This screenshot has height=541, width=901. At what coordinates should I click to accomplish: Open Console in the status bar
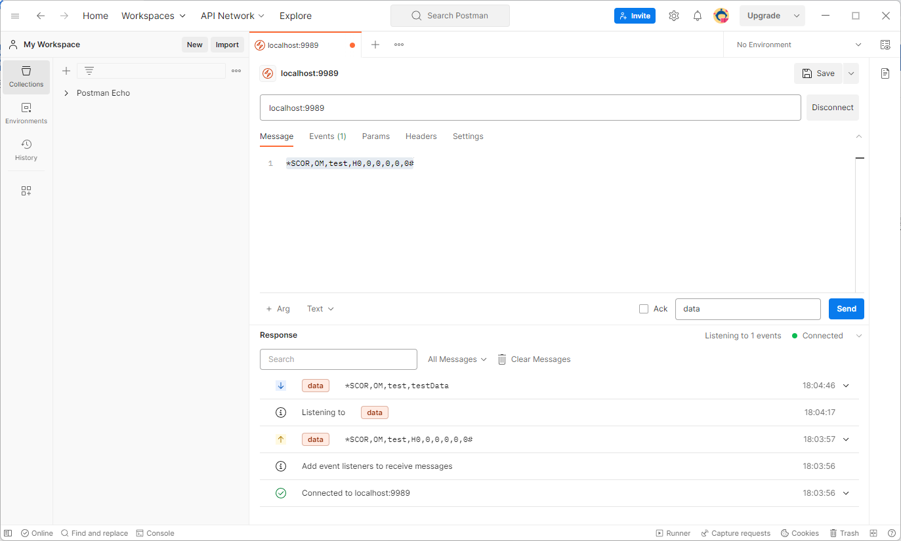click(155, 533)
